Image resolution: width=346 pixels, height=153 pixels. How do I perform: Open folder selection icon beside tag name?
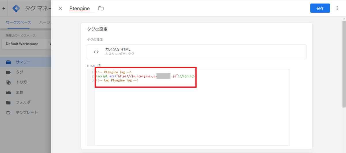tap(101, 8)
